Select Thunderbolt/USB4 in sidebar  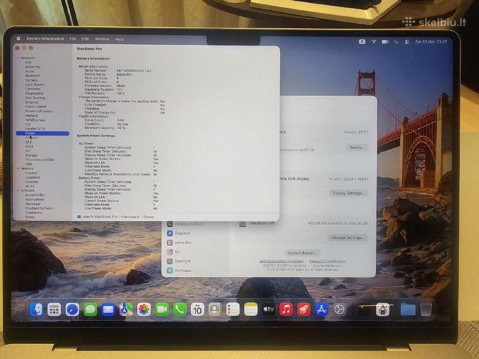click(40, 160)
